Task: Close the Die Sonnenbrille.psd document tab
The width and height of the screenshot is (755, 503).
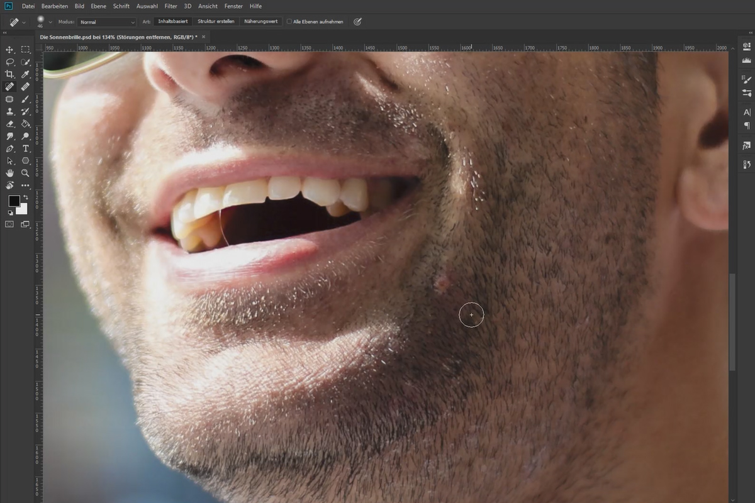Action: click(203, 37)
